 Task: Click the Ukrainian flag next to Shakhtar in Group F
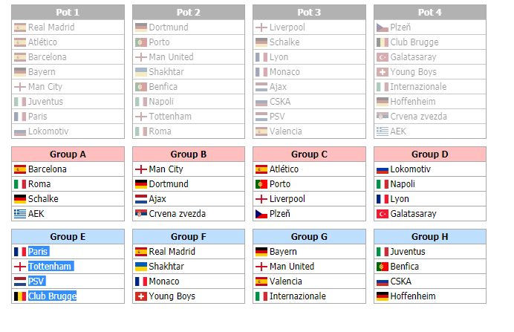[x=141, y=267]
